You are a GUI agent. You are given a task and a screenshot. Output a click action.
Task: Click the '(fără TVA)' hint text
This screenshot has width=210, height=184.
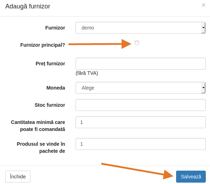point(87,73)
